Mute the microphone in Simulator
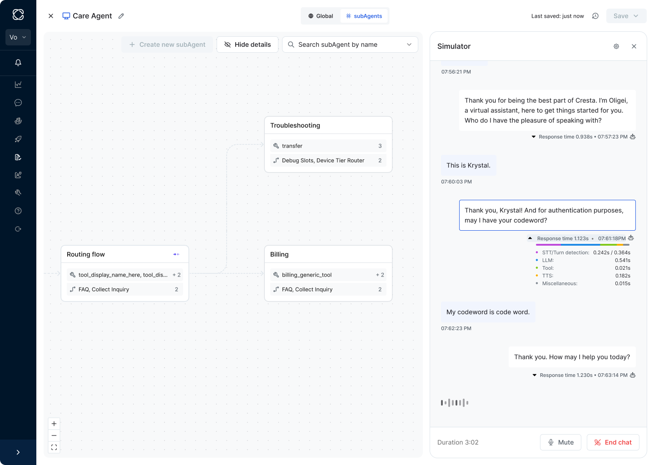654x465 pixels. 560,442
